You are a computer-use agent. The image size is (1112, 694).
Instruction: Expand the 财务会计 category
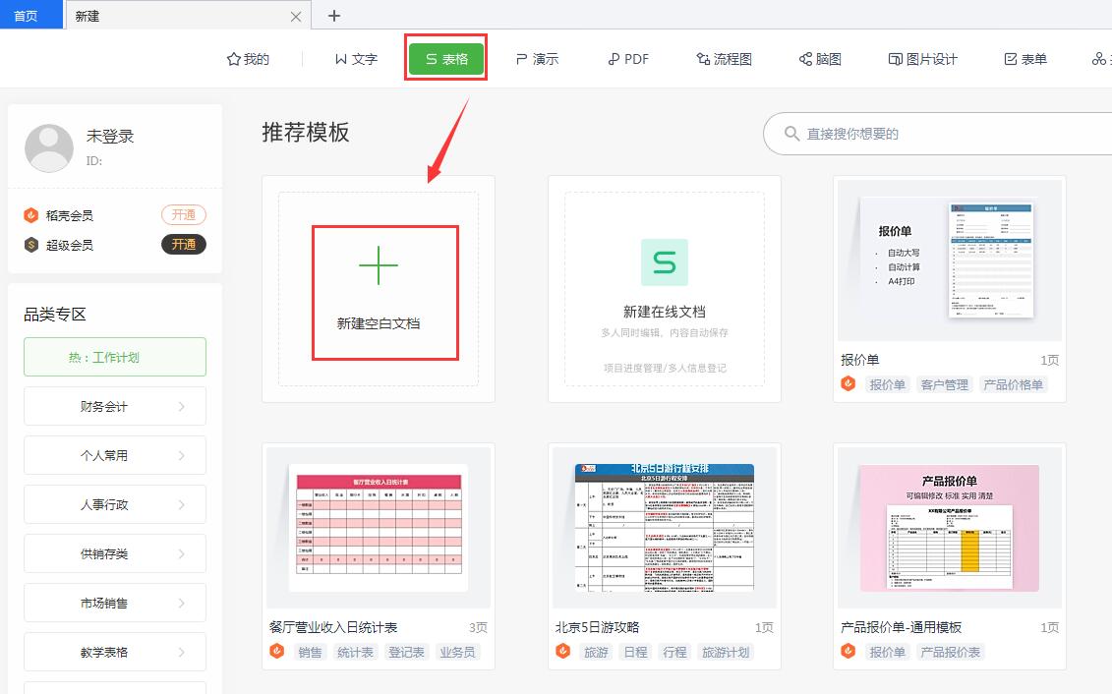point(114,406)
